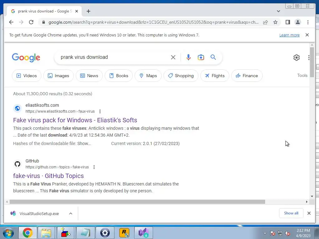Click the eliastiksofts.com faux-virus URL

pyautogui.click(x=60, y=111)
